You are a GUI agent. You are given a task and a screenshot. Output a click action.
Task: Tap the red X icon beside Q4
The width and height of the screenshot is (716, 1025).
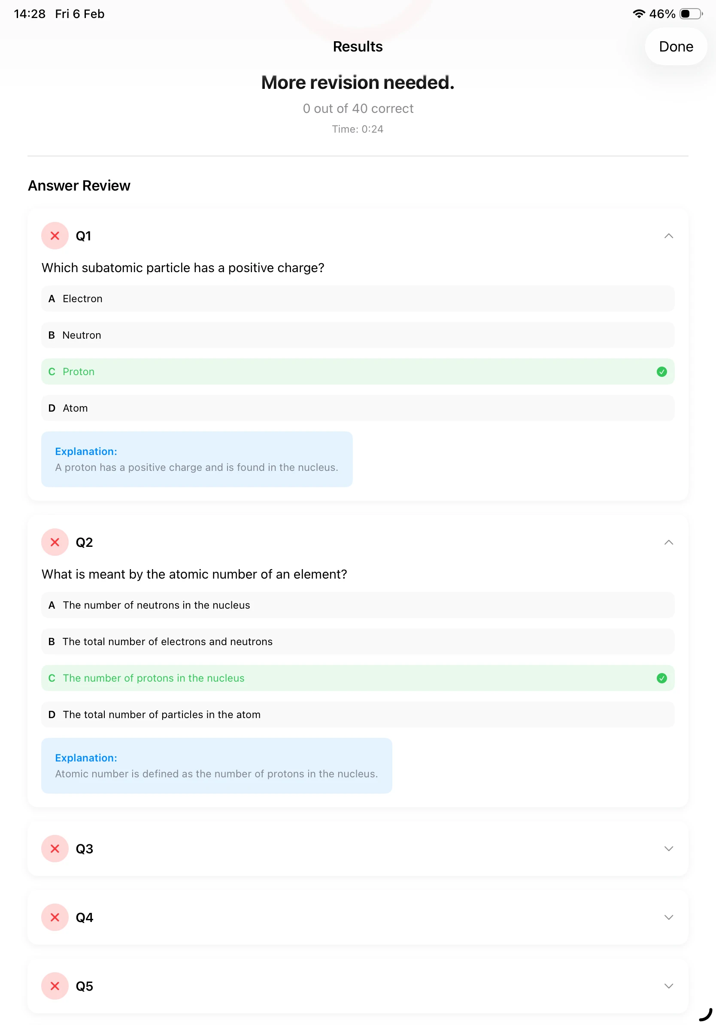coord(55,917)
